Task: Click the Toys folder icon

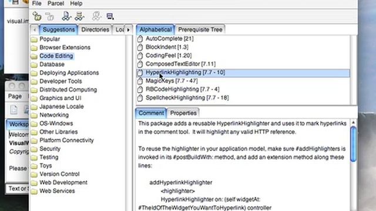Action: coord(34,166)
